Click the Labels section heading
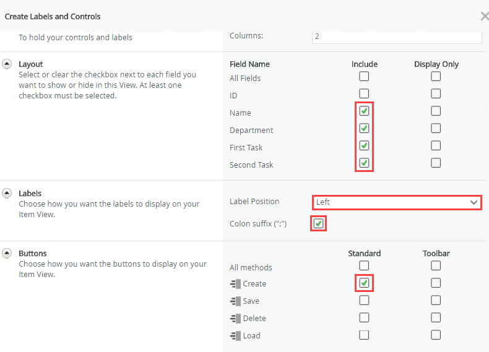Screen dimensions: 489x352 [x=30, y=194]
